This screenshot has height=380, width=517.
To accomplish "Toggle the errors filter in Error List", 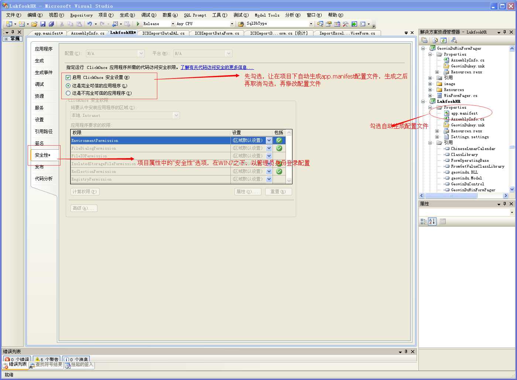I will [x=17, y=359].
